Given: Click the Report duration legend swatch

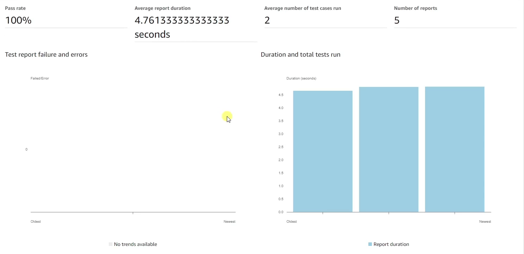Looking at the screenshot, I should (370, 244).
